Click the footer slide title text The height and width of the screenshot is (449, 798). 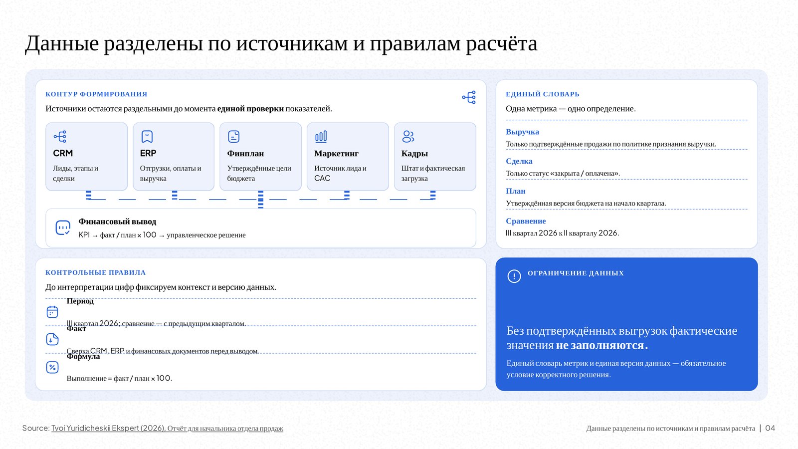click(670, 429)
